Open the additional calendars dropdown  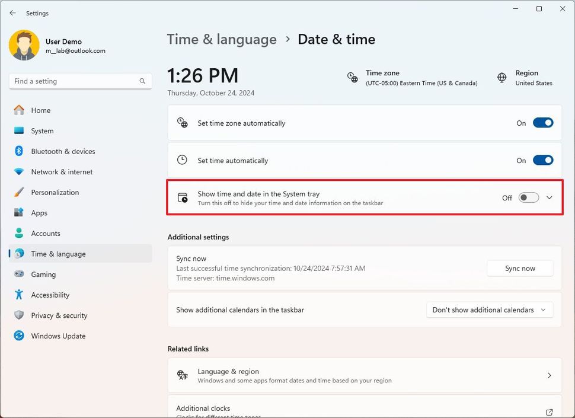click(x=490, y=309)
